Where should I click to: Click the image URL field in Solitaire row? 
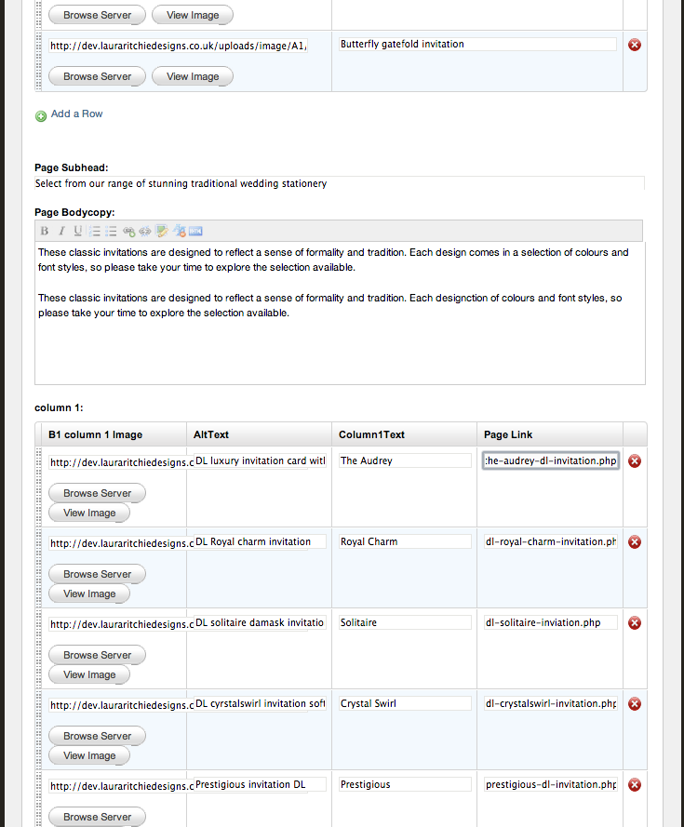click(x=121, y=624)
